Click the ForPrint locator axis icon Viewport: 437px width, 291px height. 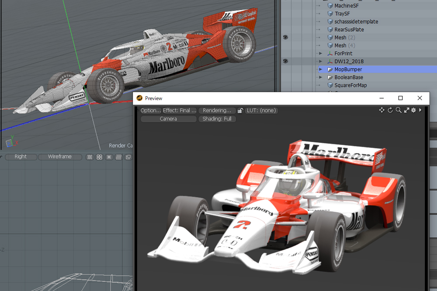(330, 53)
